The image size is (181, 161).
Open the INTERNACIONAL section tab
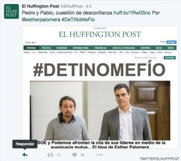pos(81,48)
